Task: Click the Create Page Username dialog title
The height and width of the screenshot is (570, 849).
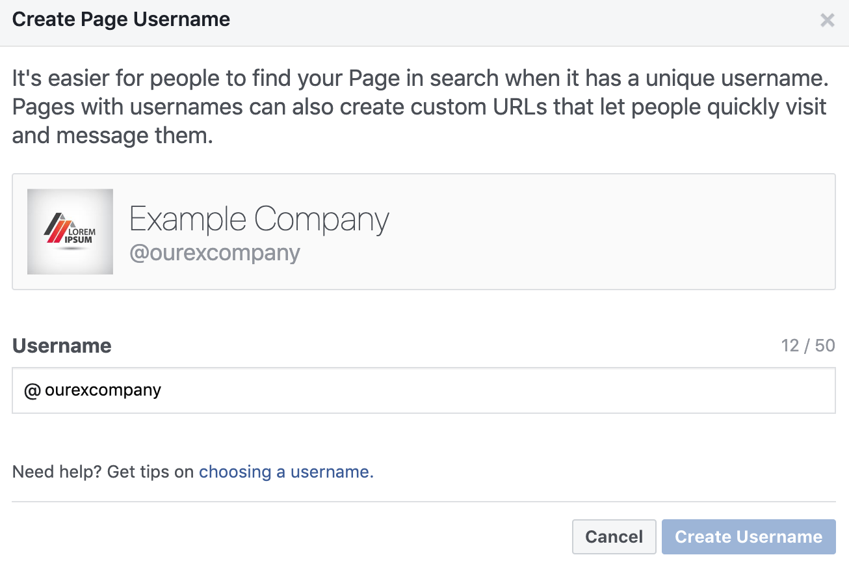Action: (120, 19)
